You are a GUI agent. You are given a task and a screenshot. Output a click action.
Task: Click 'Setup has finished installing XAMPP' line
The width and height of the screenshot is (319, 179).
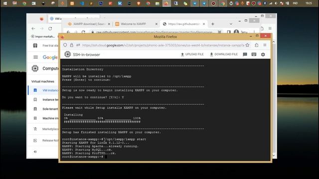point(111,132)
